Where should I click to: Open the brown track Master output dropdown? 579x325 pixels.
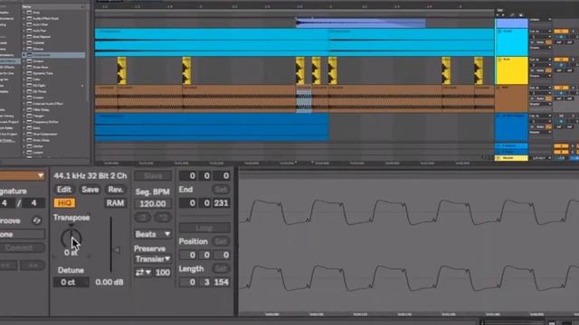click(541, 105)
